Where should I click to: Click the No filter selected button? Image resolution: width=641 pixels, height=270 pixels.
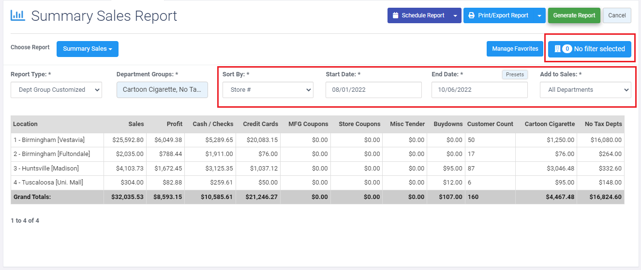pos(590,49)
